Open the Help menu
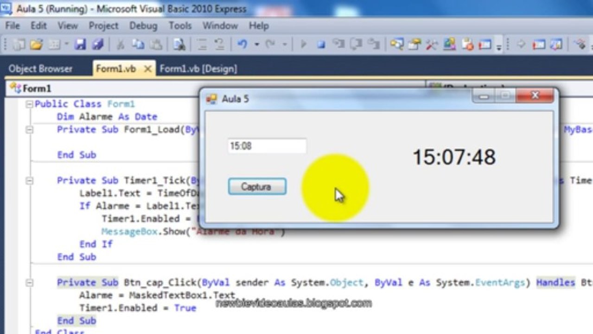The image size is (593, 334). 259,26
